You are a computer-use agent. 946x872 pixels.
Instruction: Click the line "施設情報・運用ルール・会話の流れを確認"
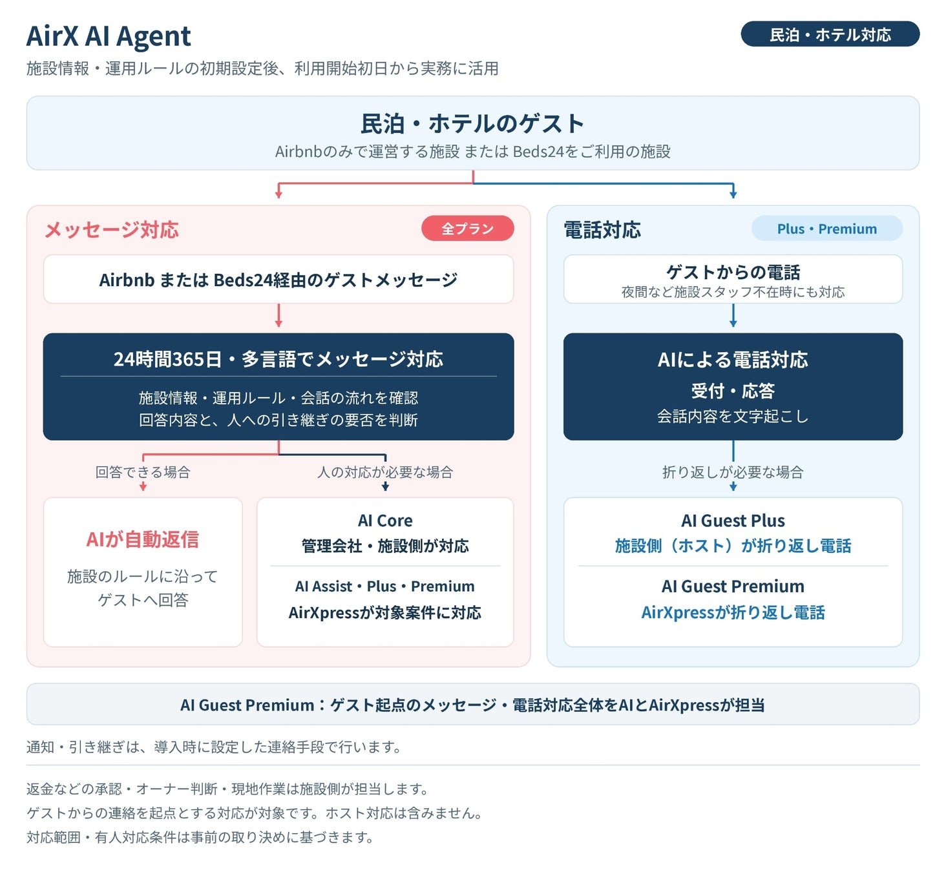(279, 398)
